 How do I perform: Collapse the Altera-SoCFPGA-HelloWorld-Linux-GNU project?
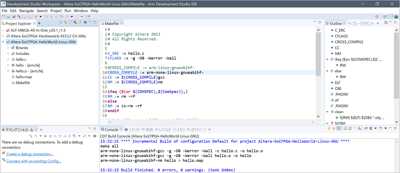coord(3,42)
